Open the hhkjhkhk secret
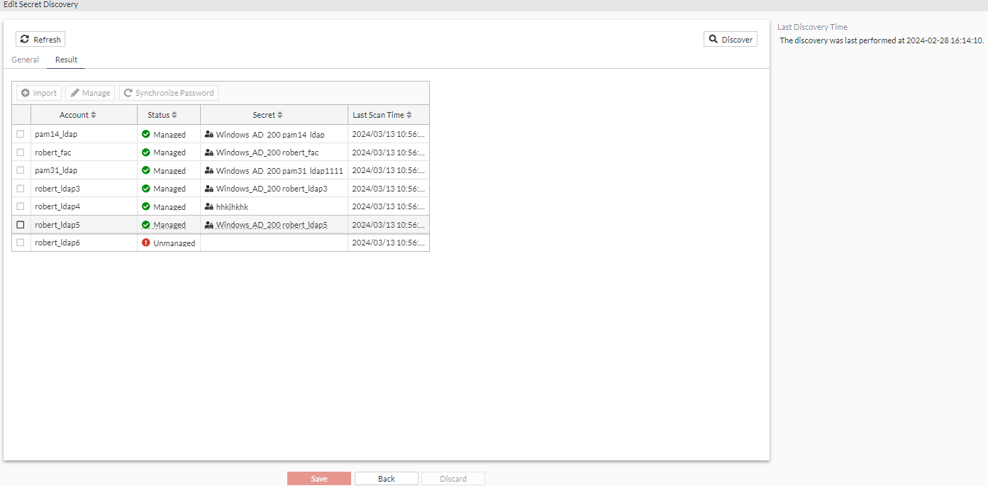This screenshot has width=988, height=488. (233, 207)
